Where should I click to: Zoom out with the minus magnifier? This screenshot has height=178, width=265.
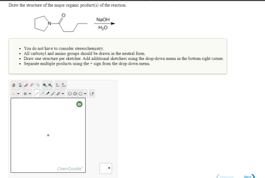(x=50, y=85)
